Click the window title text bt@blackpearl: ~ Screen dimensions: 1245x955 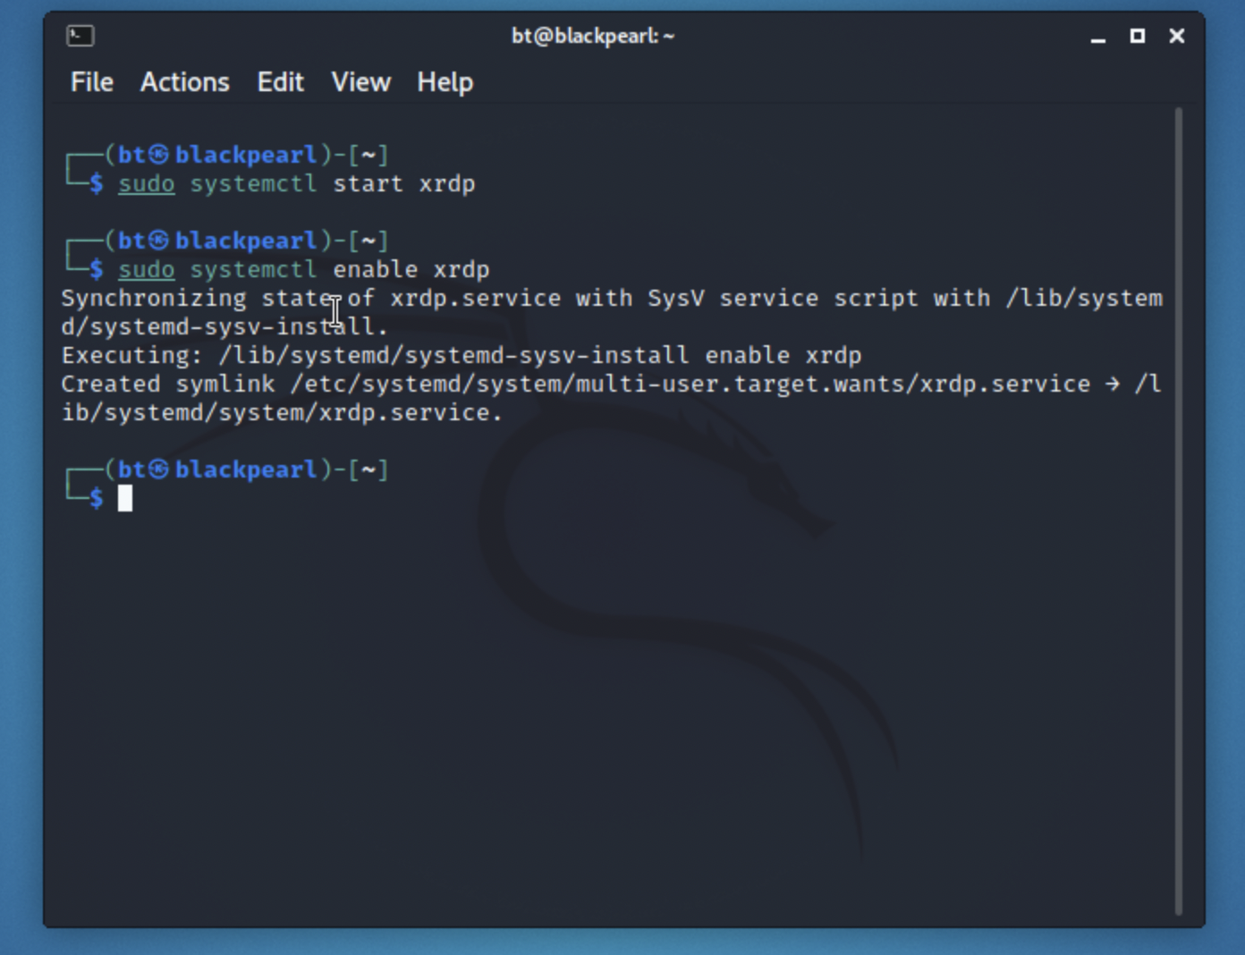tap(592, 36)
